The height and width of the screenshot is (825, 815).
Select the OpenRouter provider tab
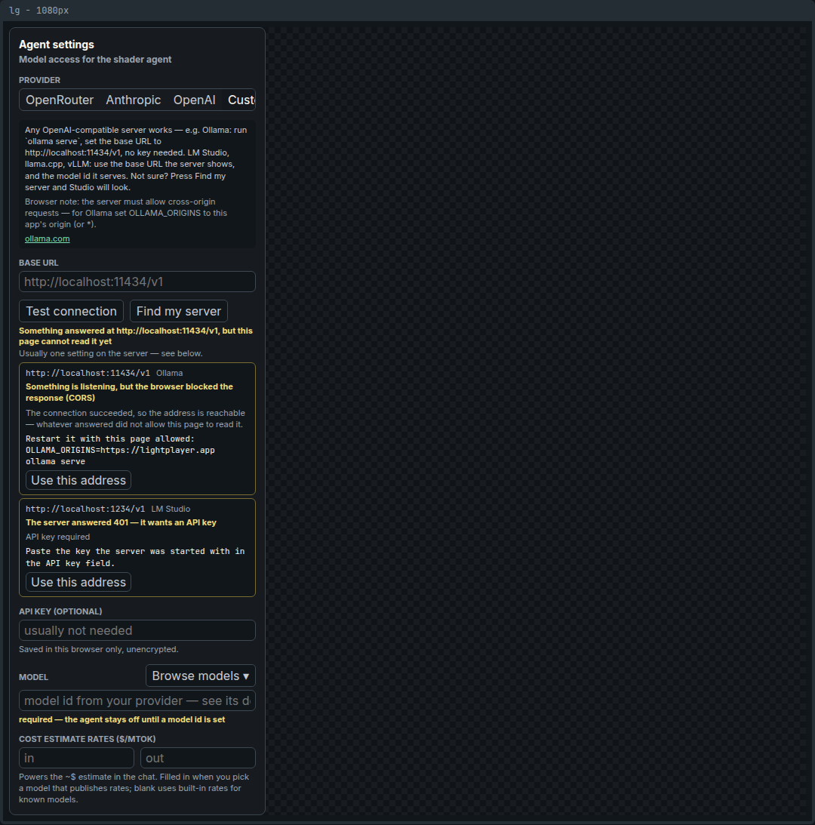[x=60, y=100]
